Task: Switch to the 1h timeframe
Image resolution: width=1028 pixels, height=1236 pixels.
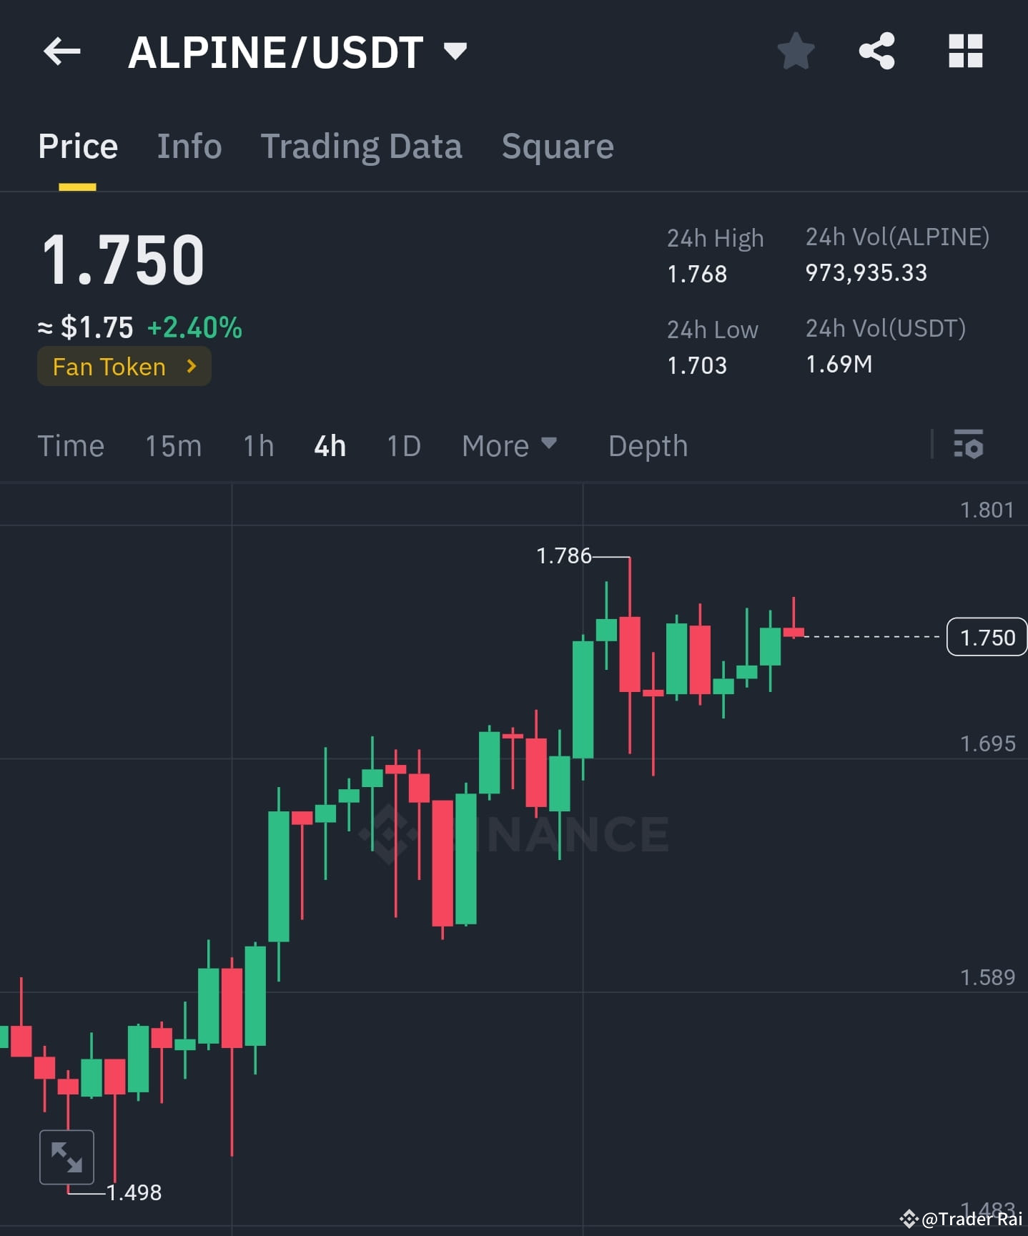Action: click(257, 445)
